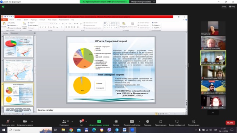237x133 pixels.
Task: Click the green Share Screen icon
Action: click(99, 121)
